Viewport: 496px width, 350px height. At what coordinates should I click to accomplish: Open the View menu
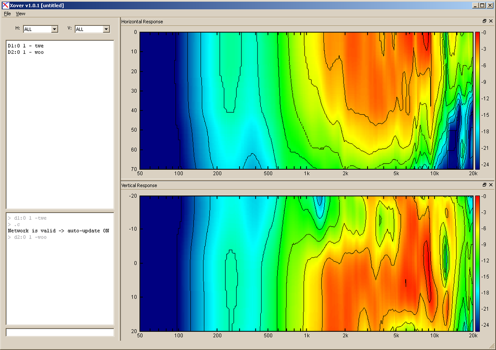(x=21, y=14)
